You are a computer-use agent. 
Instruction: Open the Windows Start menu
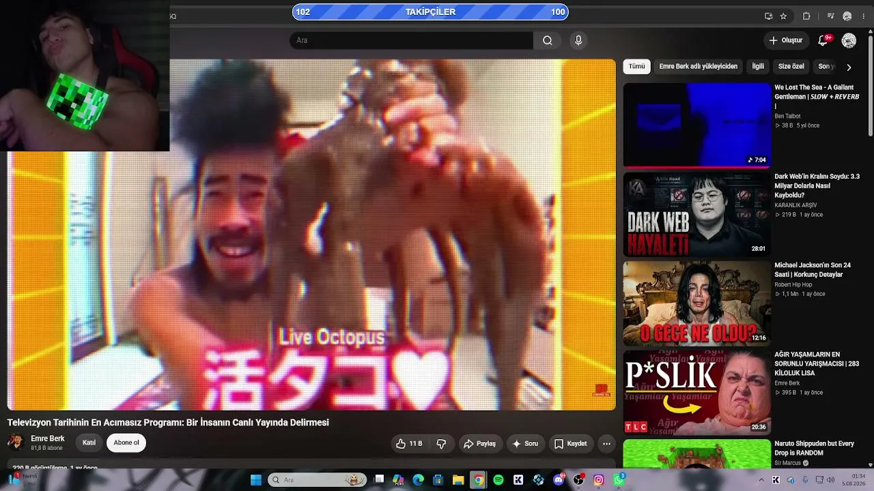256,480
